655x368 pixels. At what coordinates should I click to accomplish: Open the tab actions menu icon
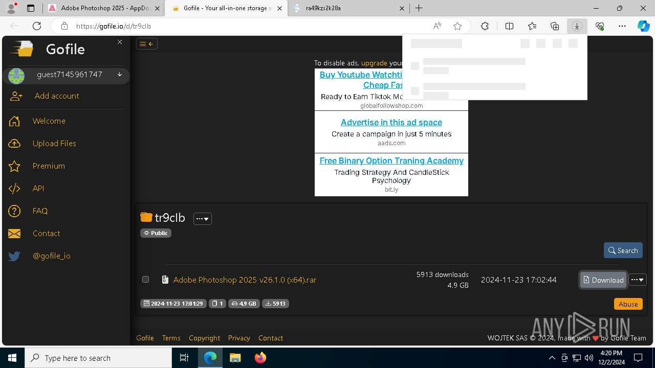[x=31, y=8]
